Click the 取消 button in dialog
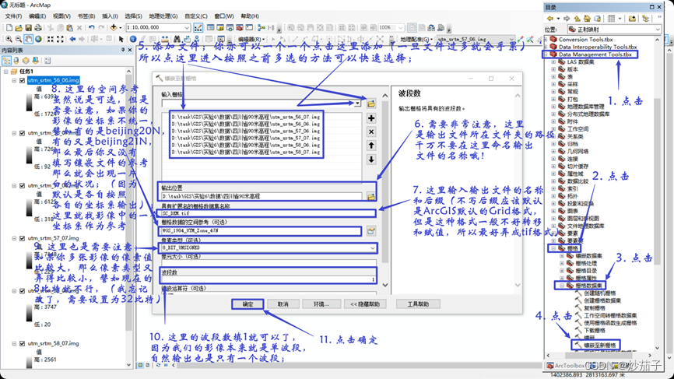674x379 pixels. pyautogui.click(x=283, y=304)
